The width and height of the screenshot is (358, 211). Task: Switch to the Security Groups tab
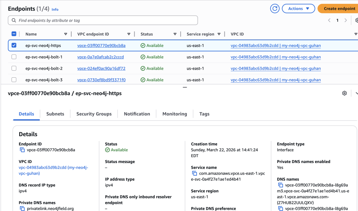tap(94, 114)
